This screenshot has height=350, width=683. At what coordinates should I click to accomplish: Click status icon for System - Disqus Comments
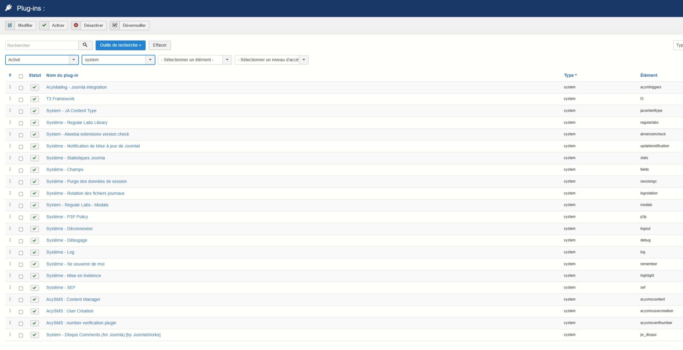pos(35,335)
